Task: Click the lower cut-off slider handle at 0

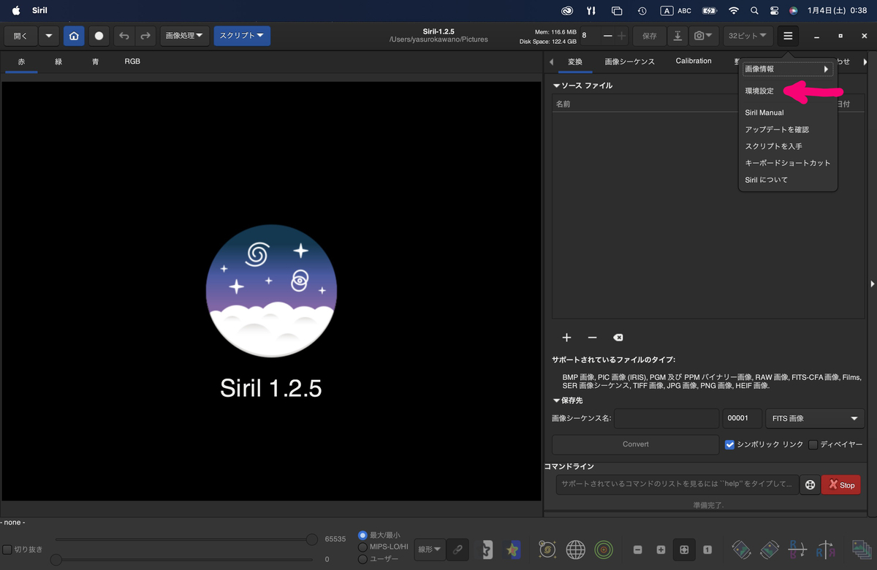Action: coord(57,560)
